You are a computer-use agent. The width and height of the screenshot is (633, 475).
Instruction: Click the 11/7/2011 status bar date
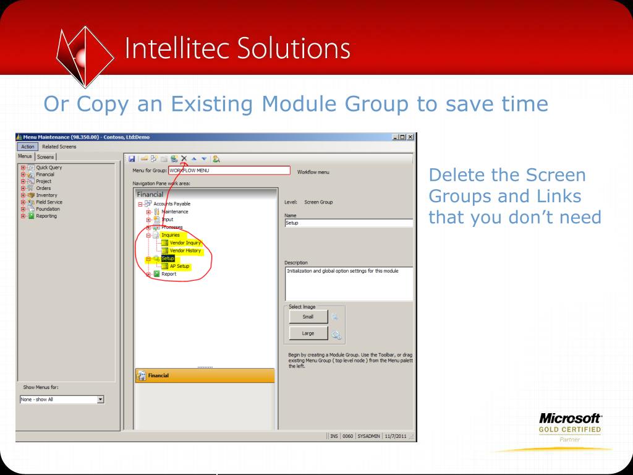coord(396,436)
